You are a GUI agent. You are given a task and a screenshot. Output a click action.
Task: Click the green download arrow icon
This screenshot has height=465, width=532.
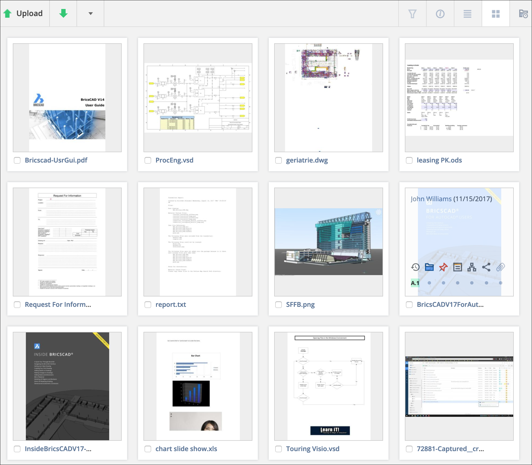[x=63, y=13]
